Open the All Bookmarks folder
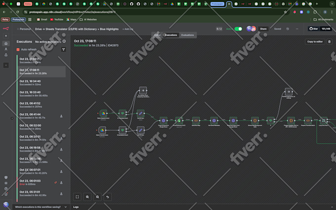This screenshot has height=210, width=336. coord(323,19)
